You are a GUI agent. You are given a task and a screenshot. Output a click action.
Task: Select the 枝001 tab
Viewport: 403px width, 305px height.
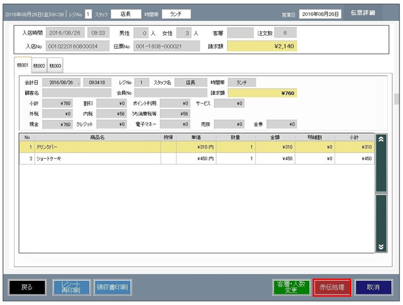[24, 65]
